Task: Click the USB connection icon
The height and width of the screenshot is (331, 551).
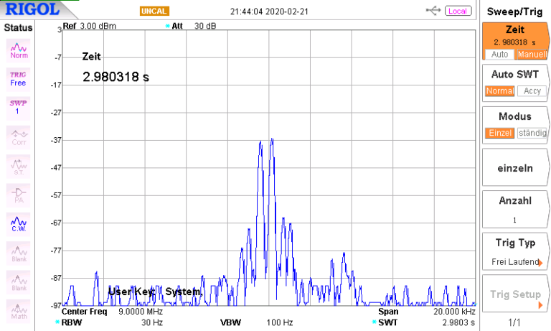Action: click(x=433, y=11)
